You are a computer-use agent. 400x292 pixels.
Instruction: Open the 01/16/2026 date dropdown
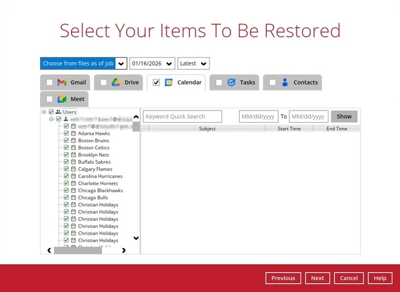169,63
